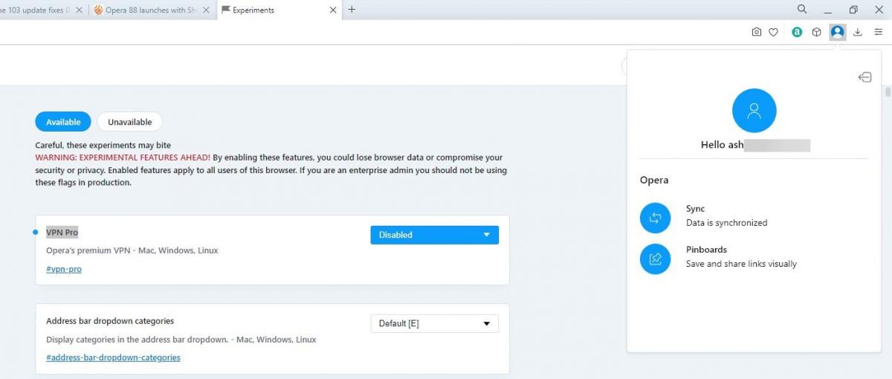Show the Unavailable experiments list

coord(129,122)
